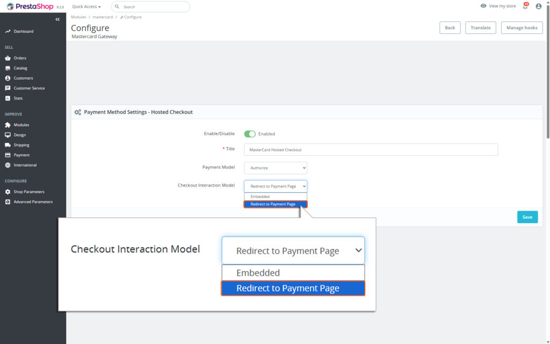Viewport: 550px width, 344px height.
Task: Click the notification bell
Action: (525, 6)
